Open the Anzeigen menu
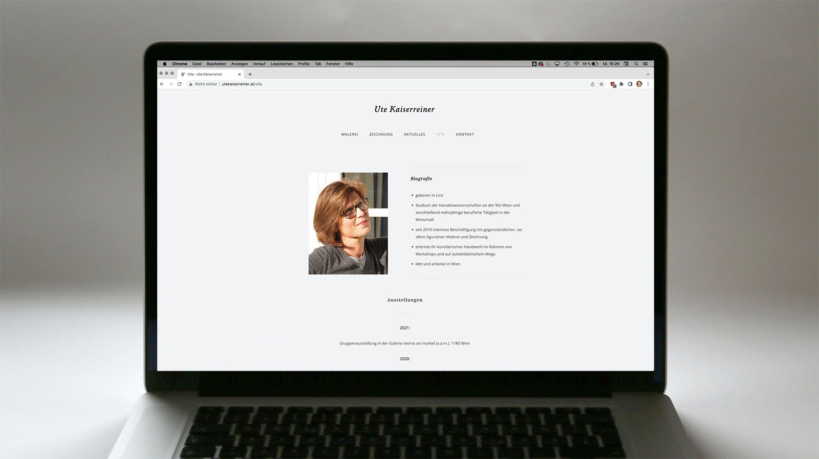819x459 pixels. pyautogui.click(x=240, y=64)
